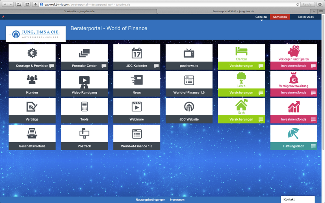Open the JDC Website logo icon
The image size is (325, 203).
pyautogui.click(x=189, y=107)
